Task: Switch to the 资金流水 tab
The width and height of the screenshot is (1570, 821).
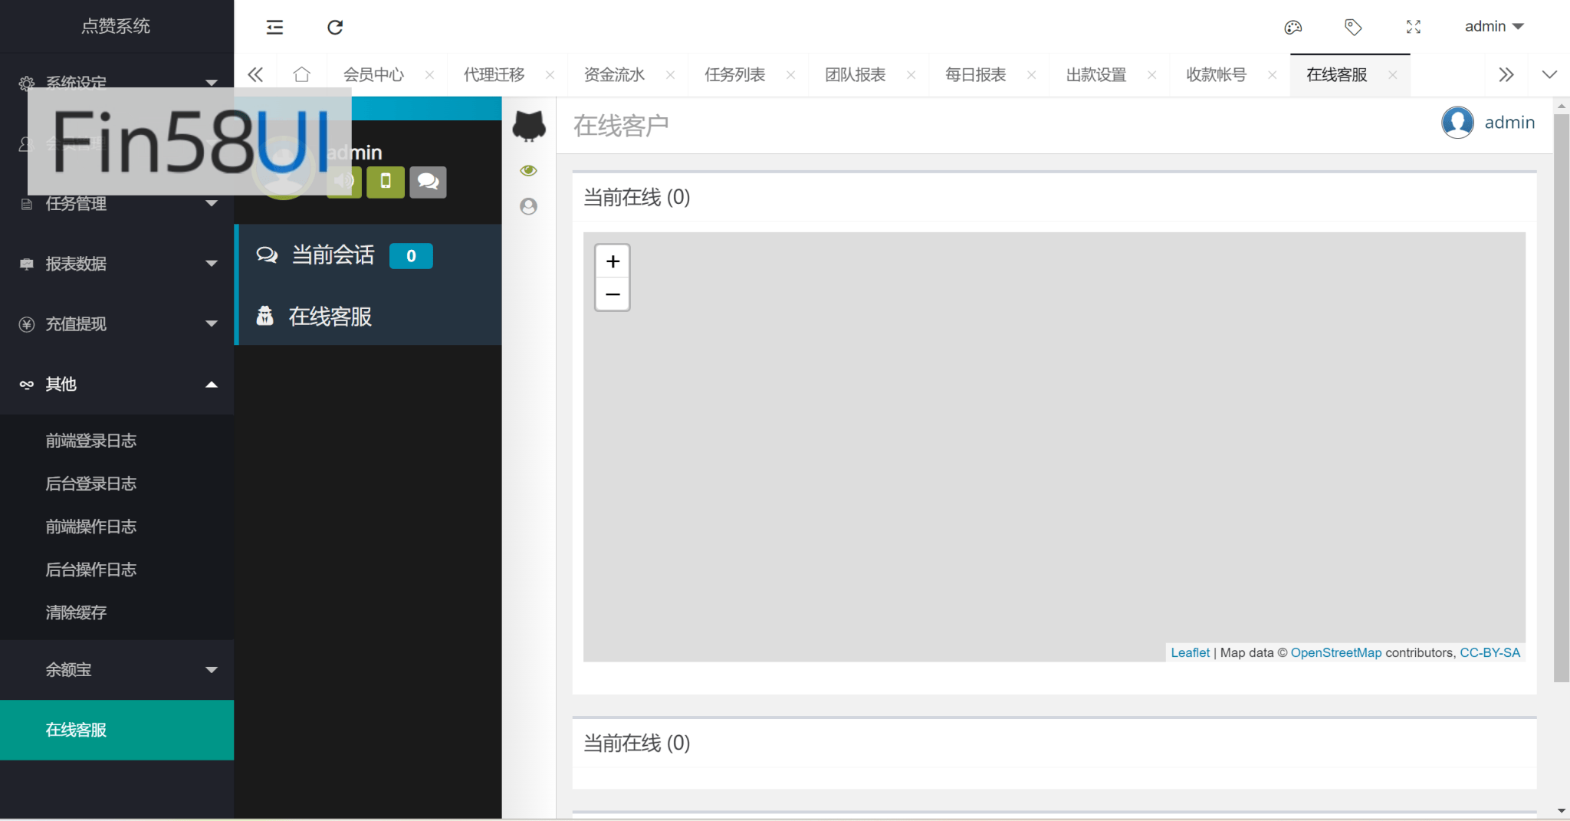Action: coord(614,75)
